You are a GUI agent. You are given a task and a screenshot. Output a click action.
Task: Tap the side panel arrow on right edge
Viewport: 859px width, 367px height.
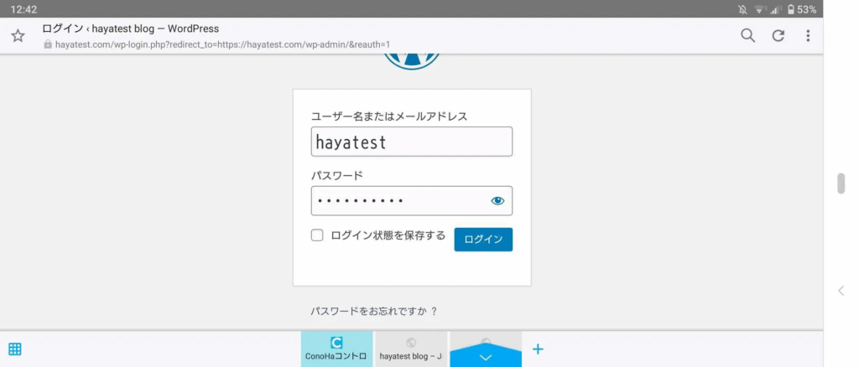coord(841,291)
